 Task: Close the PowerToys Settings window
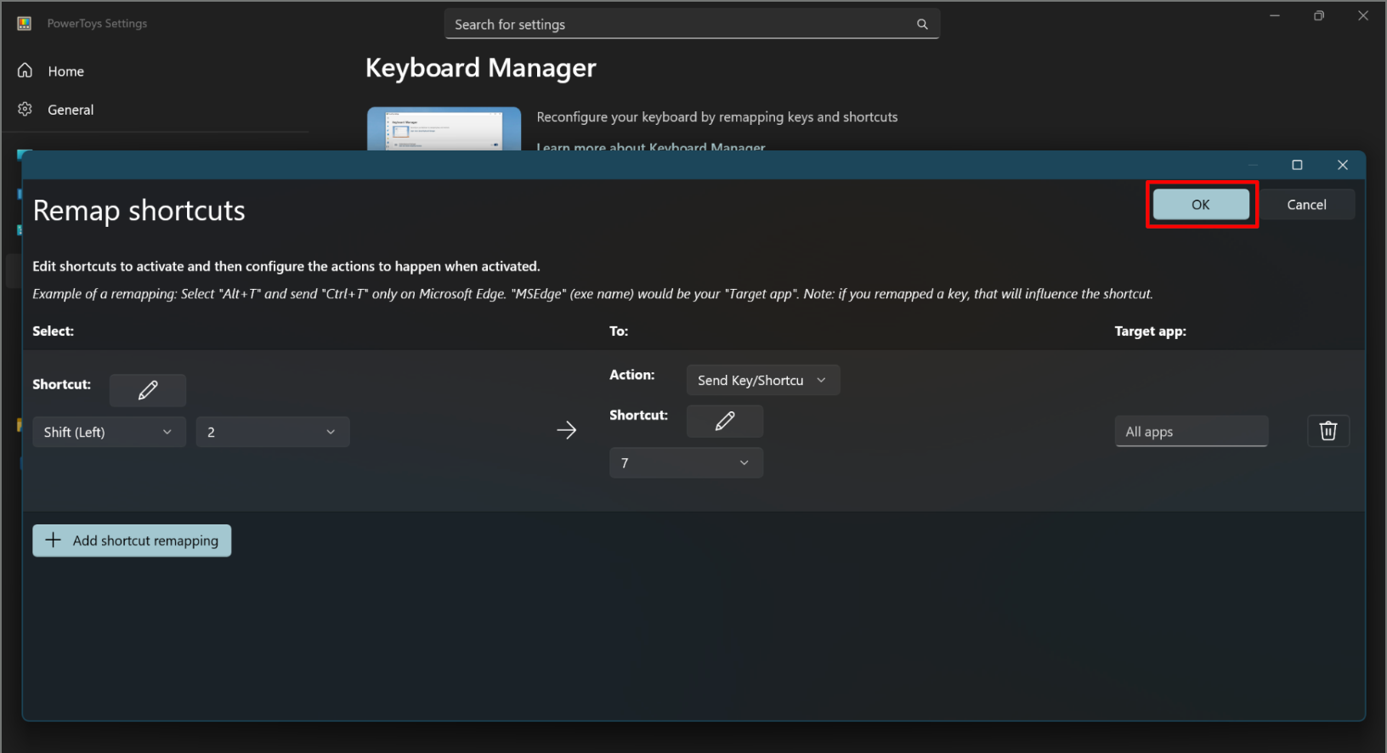click(1362, 16)
